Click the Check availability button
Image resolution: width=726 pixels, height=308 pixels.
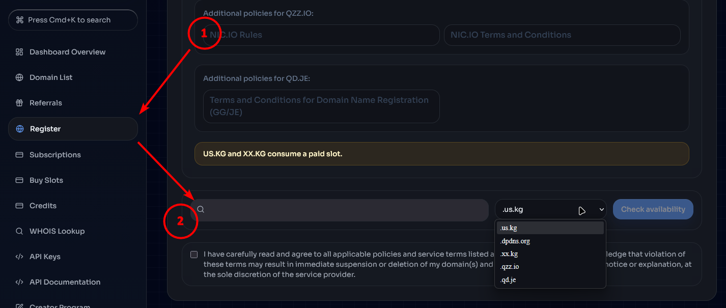(653, 209)
